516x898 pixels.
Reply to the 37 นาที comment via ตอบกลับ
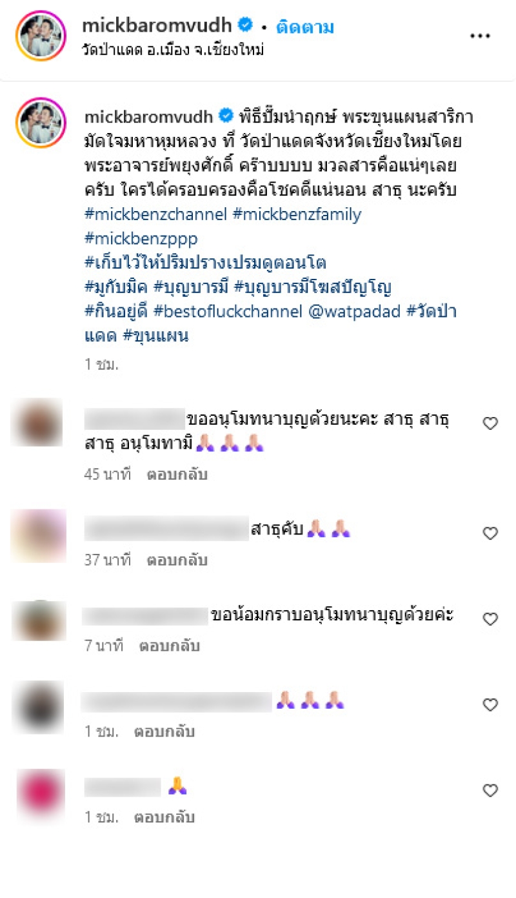point(177,560)
